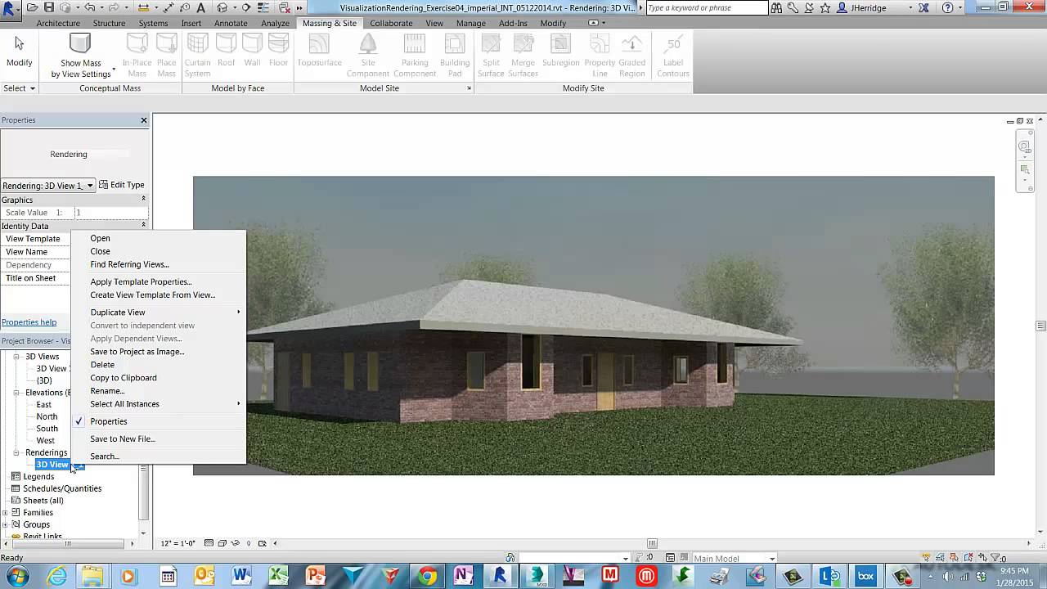Click the Floor by face tool
Viewport: 1047px width, 589px height.
point(278,51)
